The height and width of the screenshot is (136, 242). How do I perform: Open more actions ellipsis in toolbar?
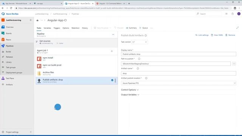152,28
